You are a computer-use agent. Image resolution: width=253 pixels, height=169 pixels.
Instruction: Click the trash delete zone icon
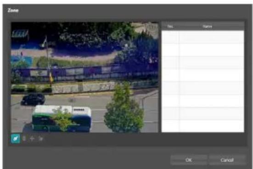(x=24, y=139)
